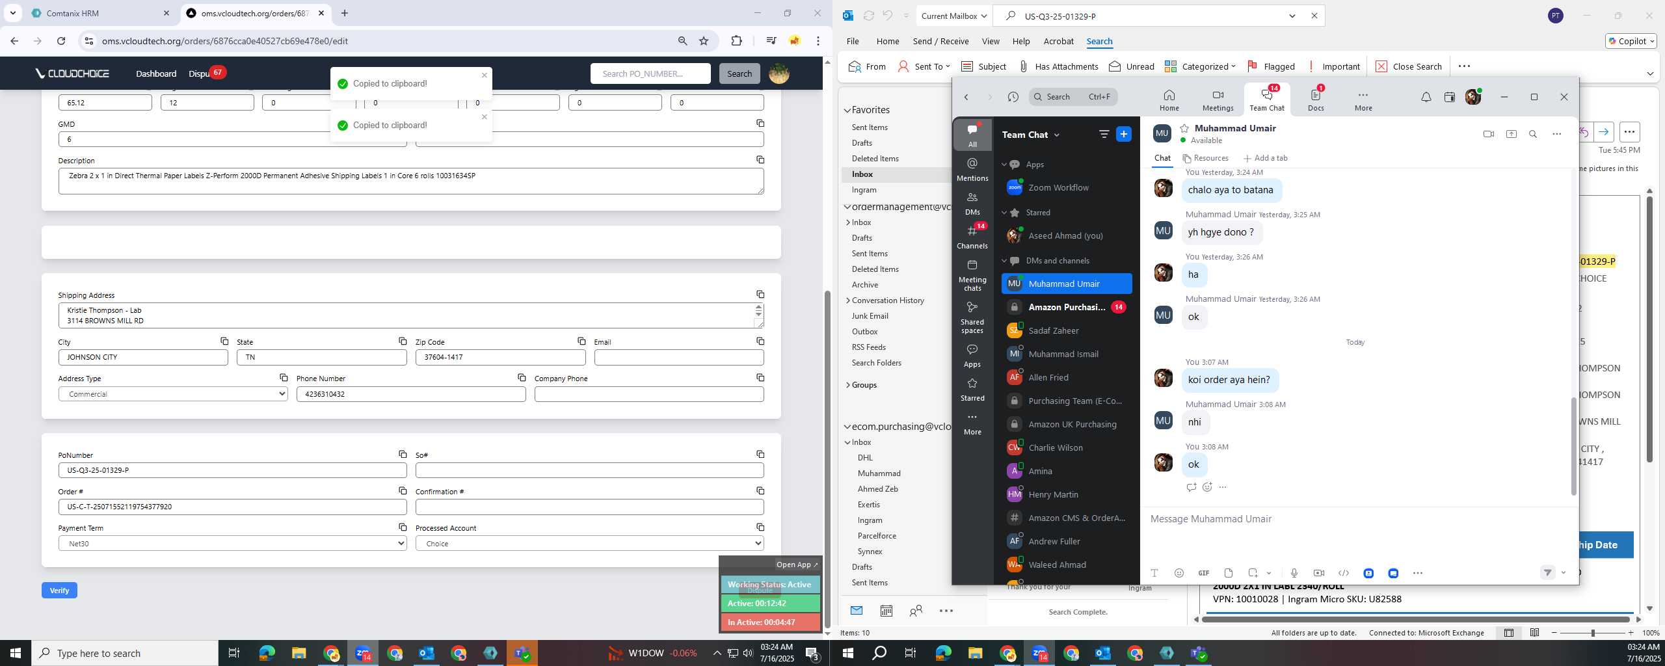Click the Search PO_NUMBER input field
The width and height of the screenshot is (1665, 666).
(650, 73)
